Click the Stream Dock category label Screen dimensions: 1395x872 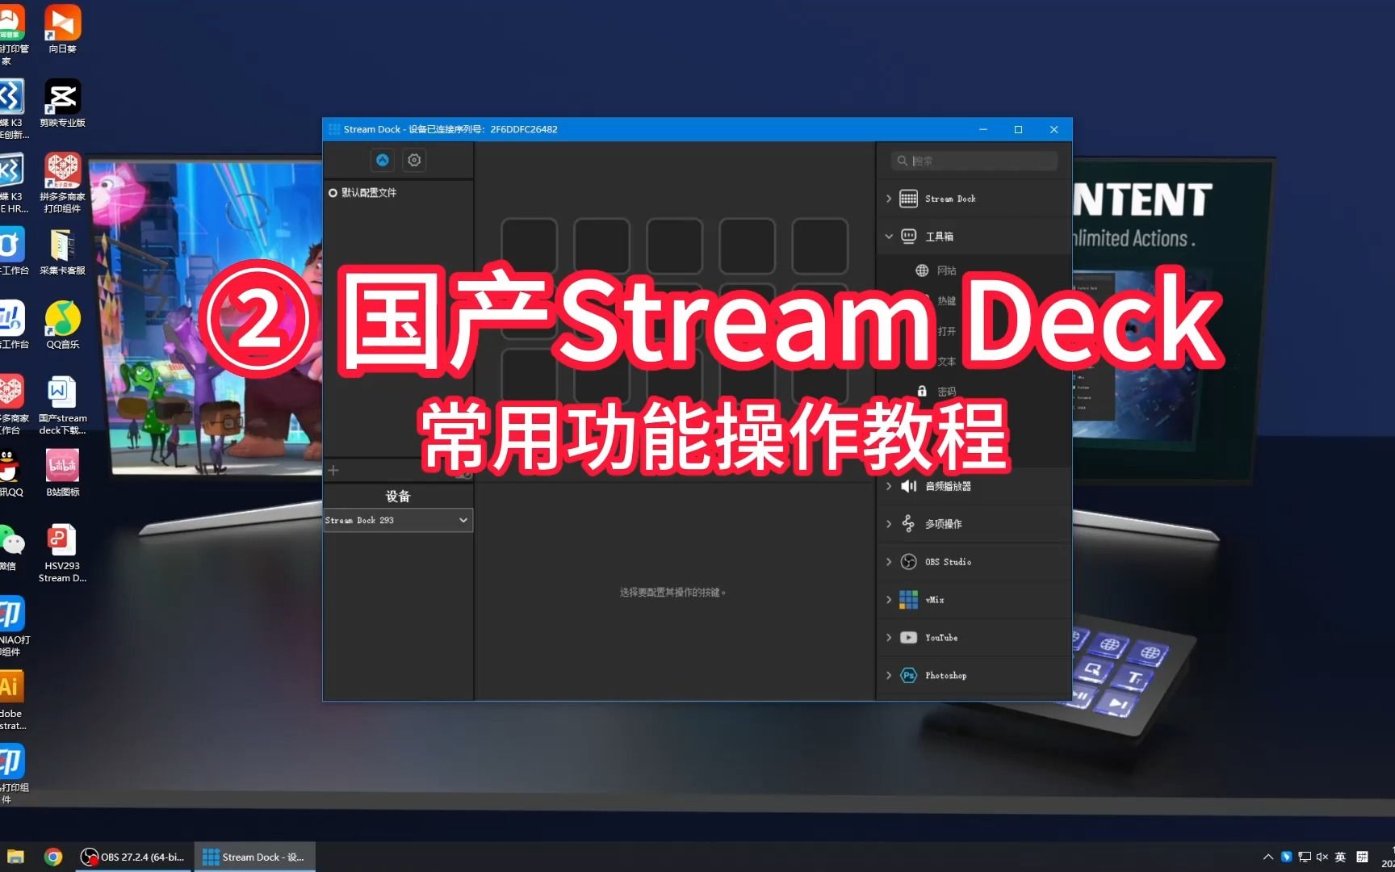point(950,199)
